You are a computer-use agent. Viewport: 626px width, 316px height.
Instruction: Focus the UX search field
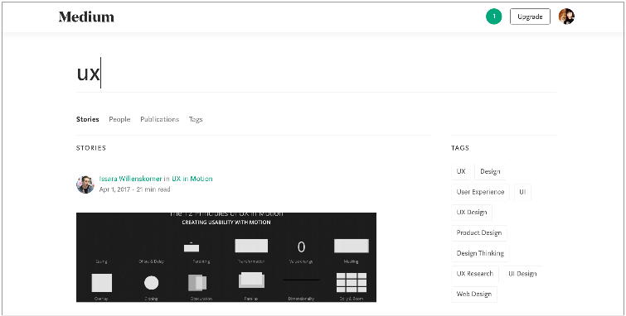click(x=316, y=74)
